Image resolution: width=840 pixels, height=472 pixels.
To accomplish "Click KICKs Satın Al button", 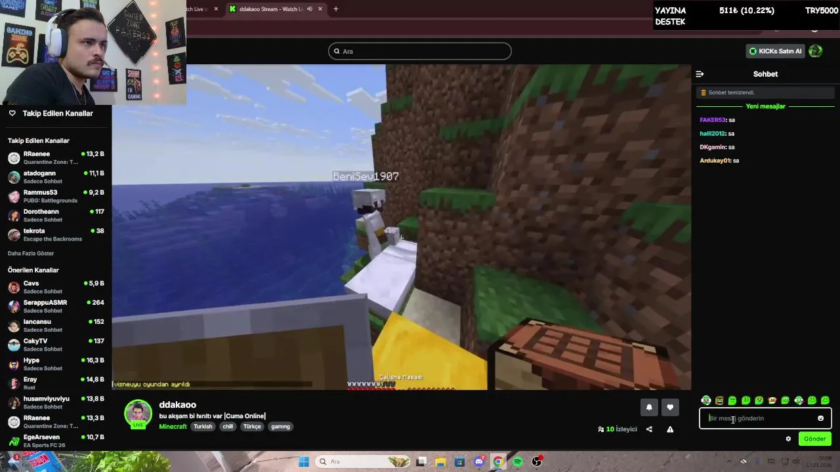I will click(775, 51).
